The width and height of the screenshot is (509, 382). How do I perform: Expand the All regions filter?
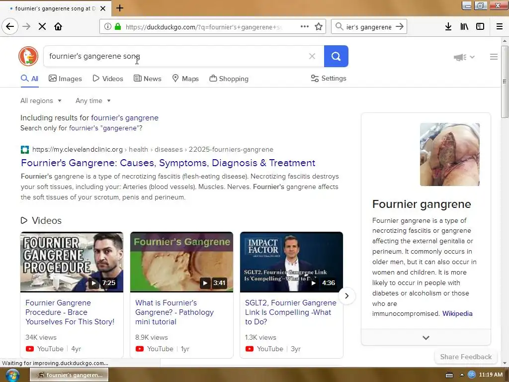click(x=41, y=100)
